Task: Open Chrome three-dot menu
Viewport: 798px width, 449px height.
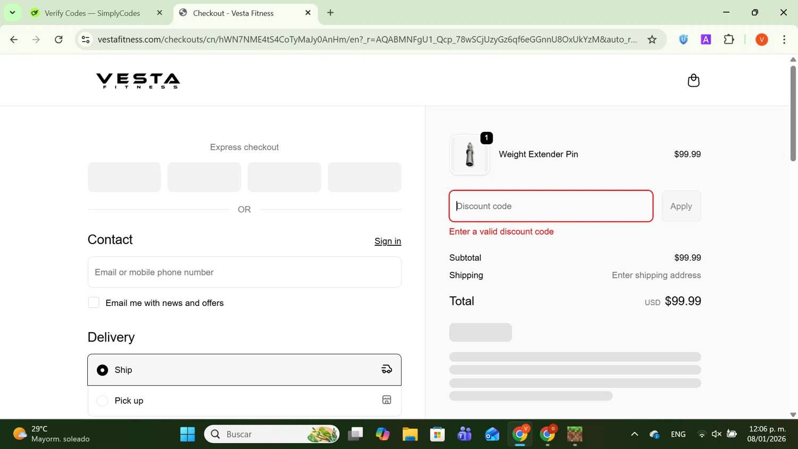Action: [785, 39]
